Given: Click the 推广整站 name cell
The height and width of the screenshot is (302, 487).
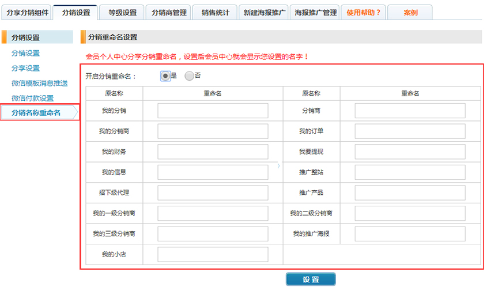Looking at the screenshot, I should point(311,172).
